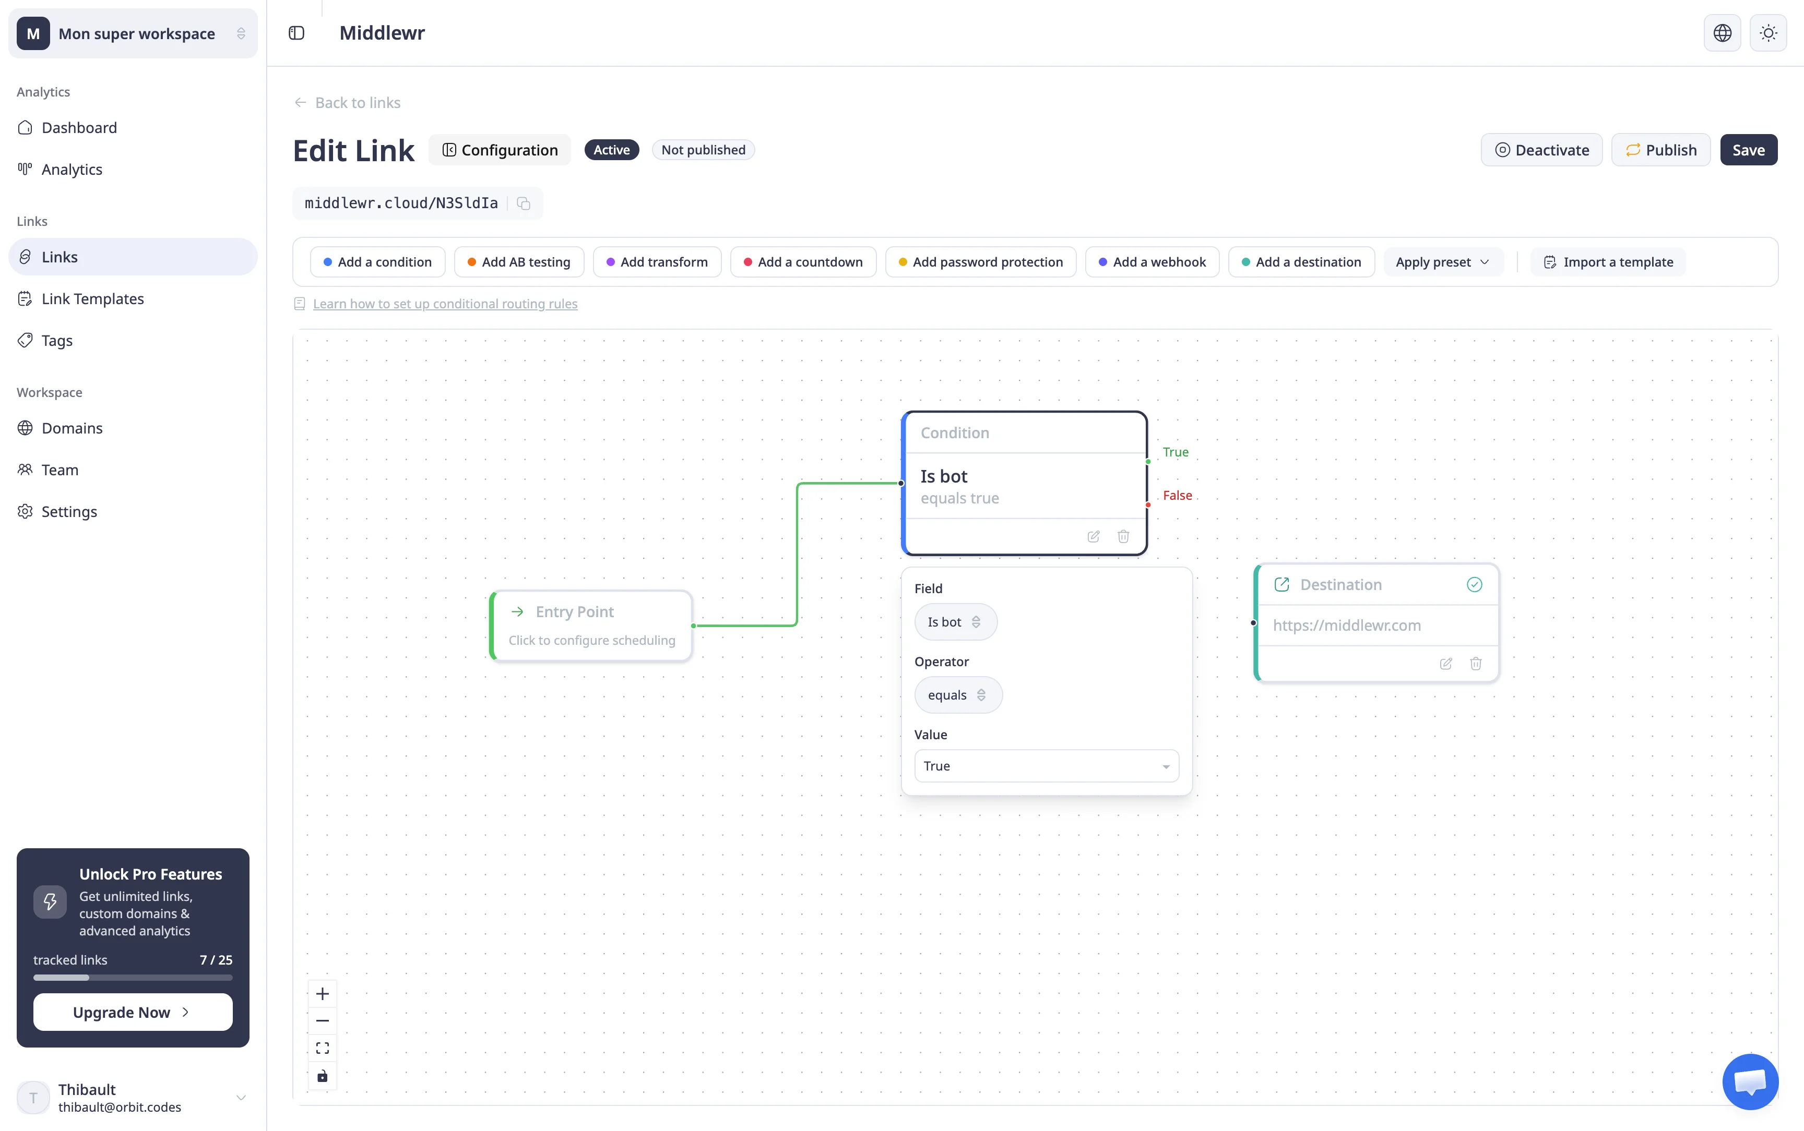
Task: Zoom out on the canvas
Action: 323,1021
